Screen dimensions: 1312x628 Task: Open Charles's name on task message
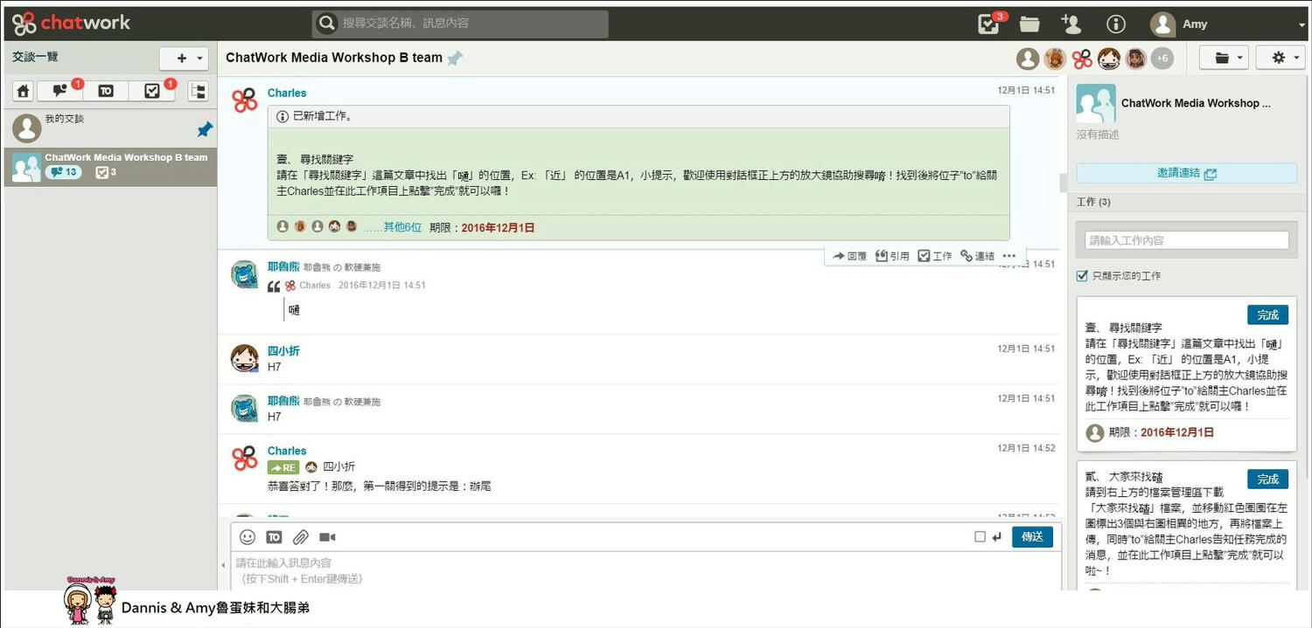[287, 93]
